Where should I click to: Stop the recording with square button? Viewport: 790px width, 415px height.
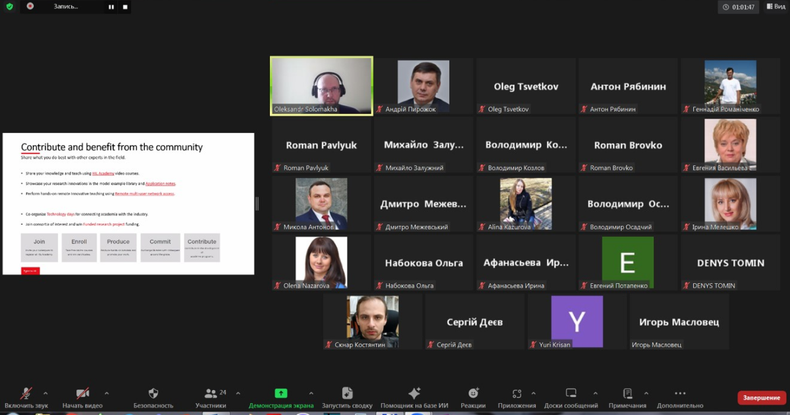pos(125,7)
